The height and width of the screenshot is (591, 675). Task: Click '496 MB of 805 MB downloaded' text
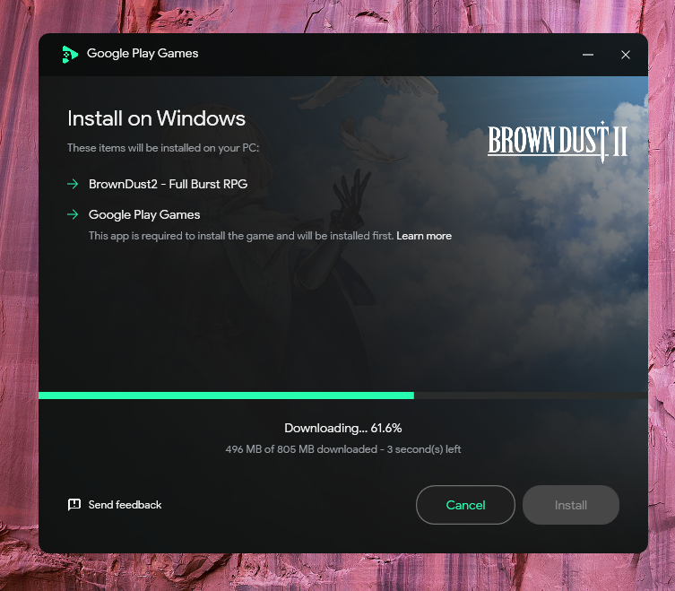click(301, 448)
